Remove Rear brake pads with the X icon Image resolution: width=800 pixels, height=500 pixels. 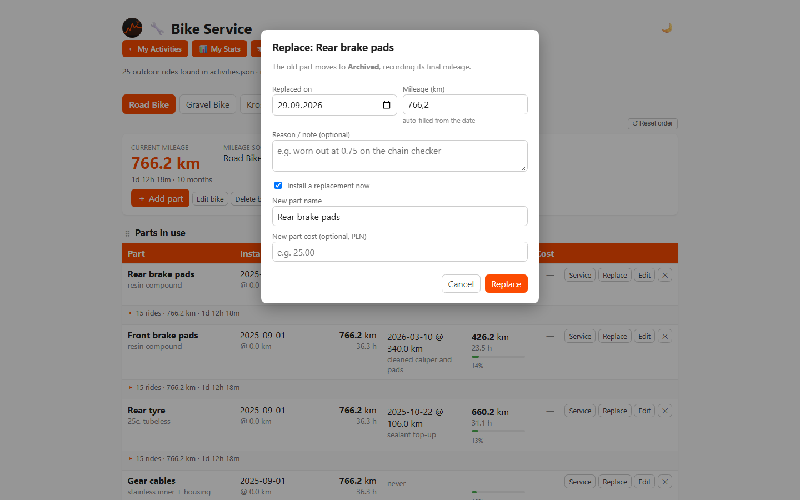tap(665, 275)
